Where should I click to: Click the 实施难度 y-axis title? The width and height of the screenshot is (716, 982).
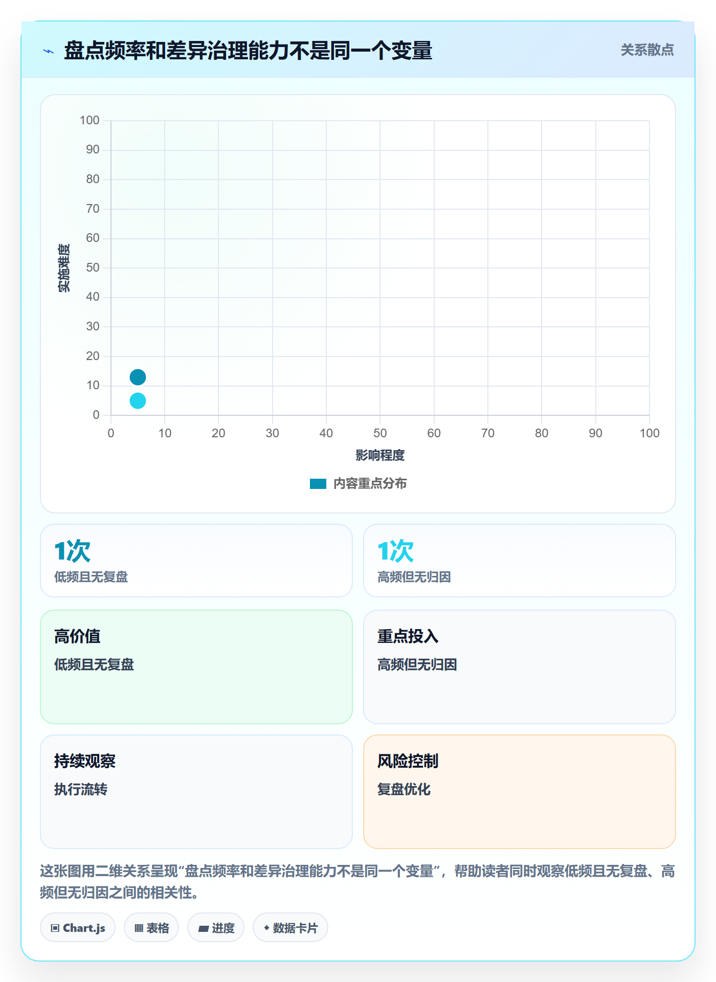point(64,268)
